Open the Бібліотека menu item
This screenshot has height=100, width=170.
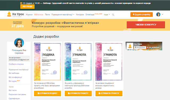(x=39, y=15)
